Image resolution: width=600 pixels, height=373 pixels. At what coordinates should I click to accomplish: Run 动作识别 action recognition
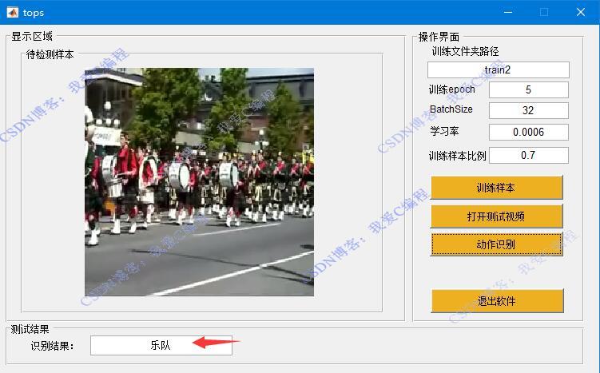(x=497, y=244)
